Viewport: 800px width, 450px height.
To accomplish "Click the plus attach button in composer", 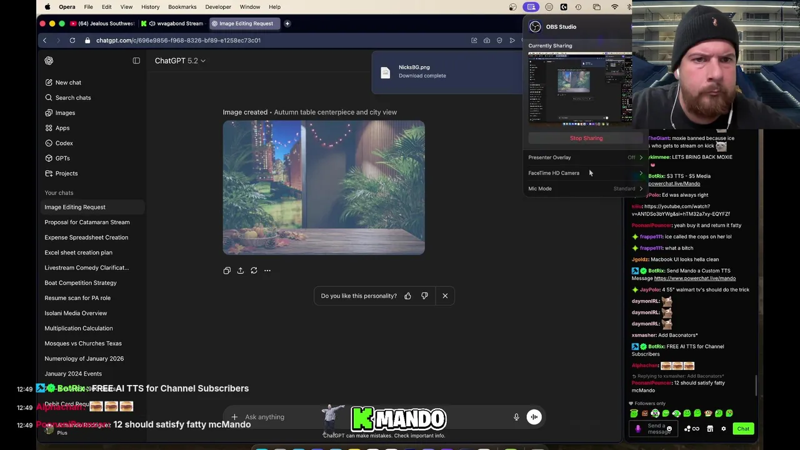I will [x=234, y=417].
